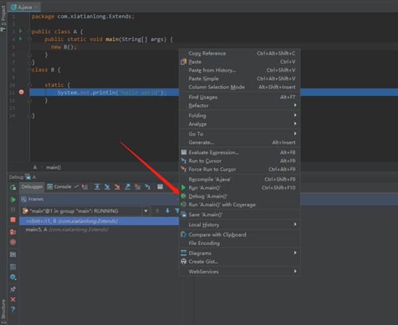
Task: Click the Rerun debug icon
Action: pyautogui.click(x=13, y=187)
